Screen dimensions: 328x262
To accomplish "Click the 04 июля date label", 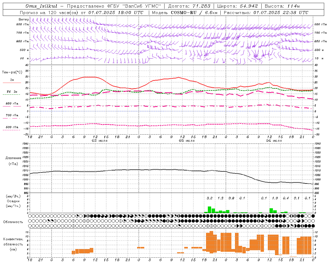I will tap(274, 141).
